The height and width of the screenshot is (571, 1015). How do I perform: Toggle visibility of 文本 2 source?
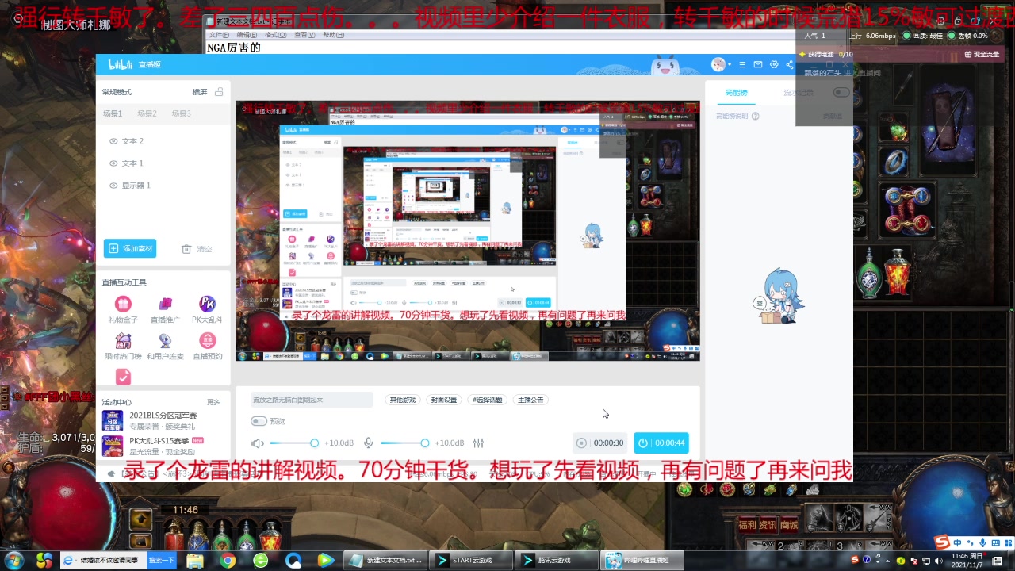click(x=113, y=141)
